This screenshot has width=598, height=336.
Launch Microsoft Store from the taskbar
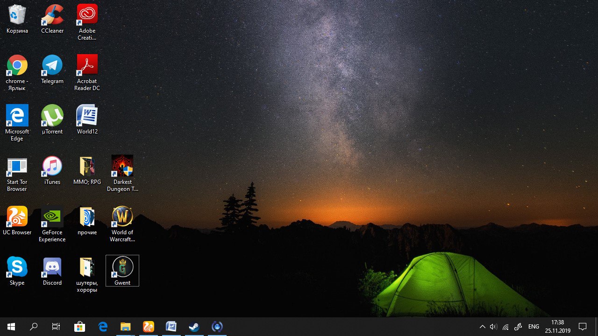point(80,327)
